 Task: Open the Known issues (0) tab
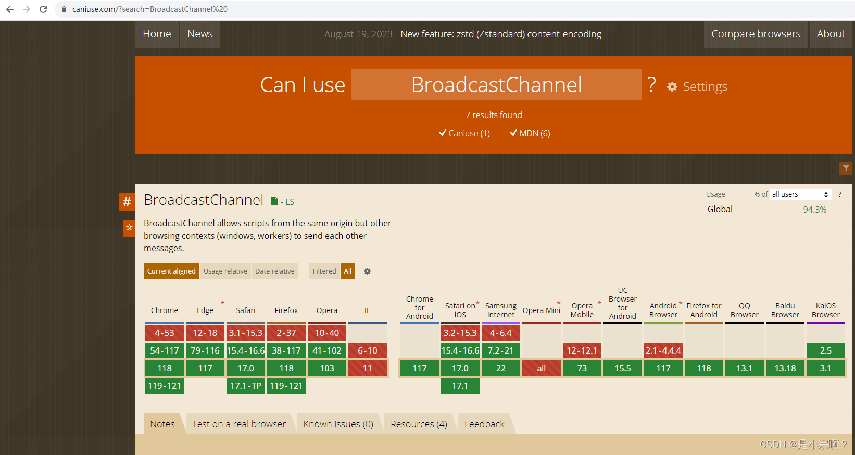click(x=338, y=424)
